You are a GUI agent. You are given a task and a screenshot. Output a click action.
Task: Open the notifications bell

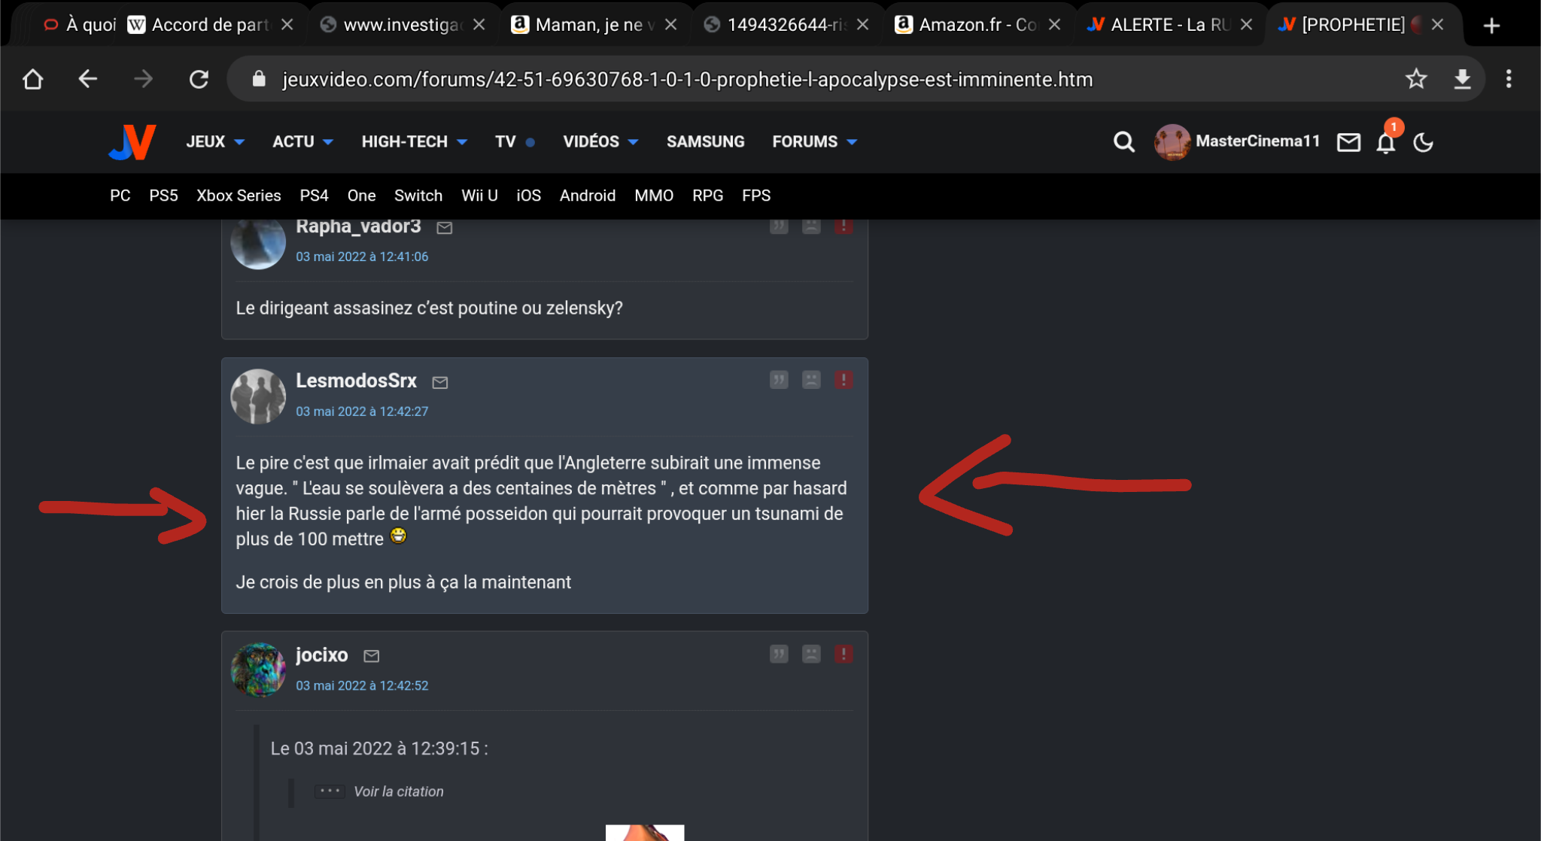pos(1386,141)
